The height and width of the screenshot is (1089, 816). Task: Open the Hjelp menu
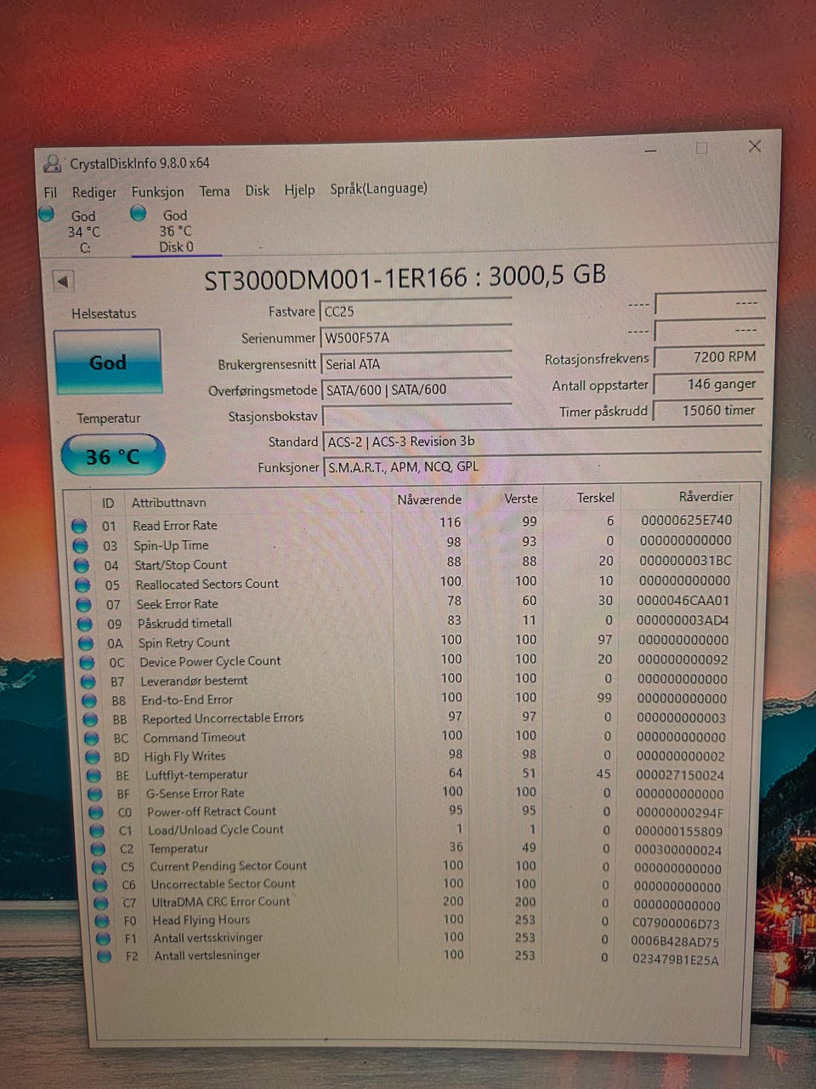[x=299, y=191]
